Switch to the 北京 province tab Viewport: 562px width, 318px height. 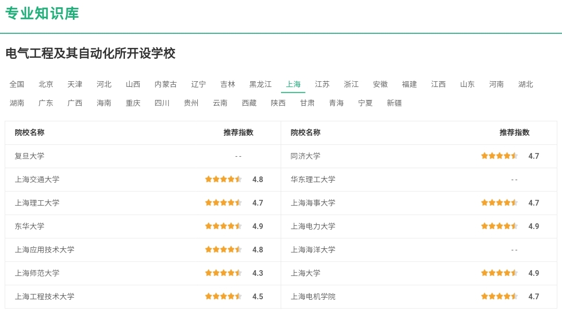(x=46, y=83)
